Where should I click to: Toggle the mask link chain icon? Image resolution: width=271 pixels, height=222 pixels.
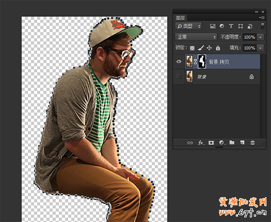195,61
